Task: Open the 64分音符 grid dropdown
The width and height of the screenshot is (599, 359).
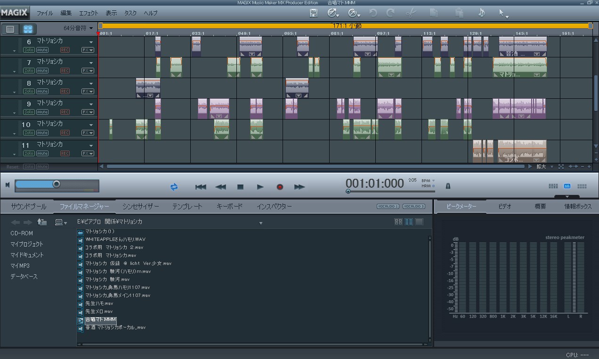Action: [78, 28]
